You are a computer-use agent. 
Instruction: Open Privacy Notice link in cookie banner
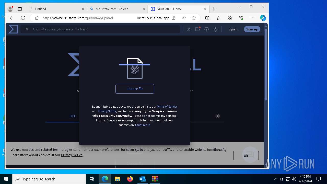pyautogui.click(x=72, y=155)
